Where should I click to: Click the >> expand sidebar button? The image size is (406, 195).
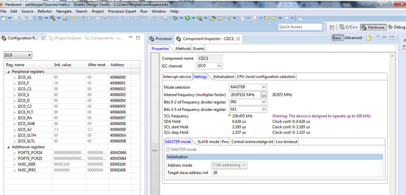[x=154, y=150]
